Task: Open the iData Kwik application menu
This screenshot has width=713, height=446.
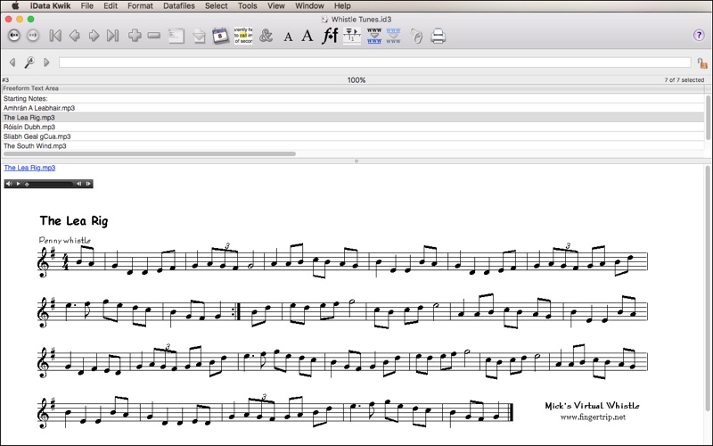Action: [50, 6]
